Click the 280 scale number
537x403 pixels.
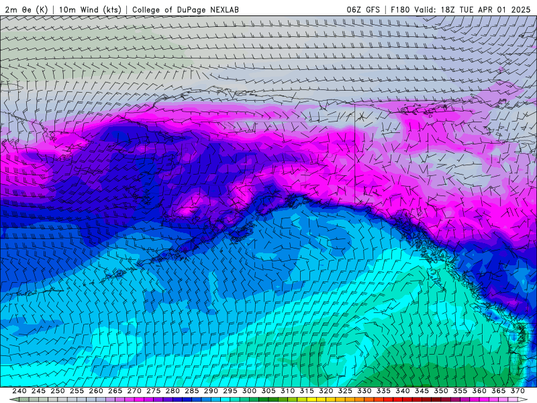173,391
